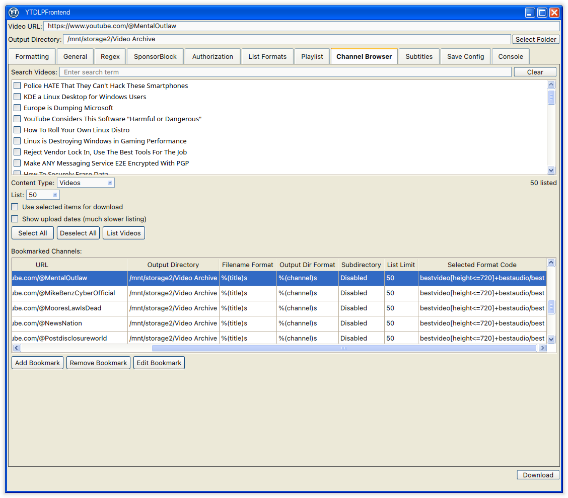Open the Subtitles tab
Screen dimensions: 568x498
[419, 56]
